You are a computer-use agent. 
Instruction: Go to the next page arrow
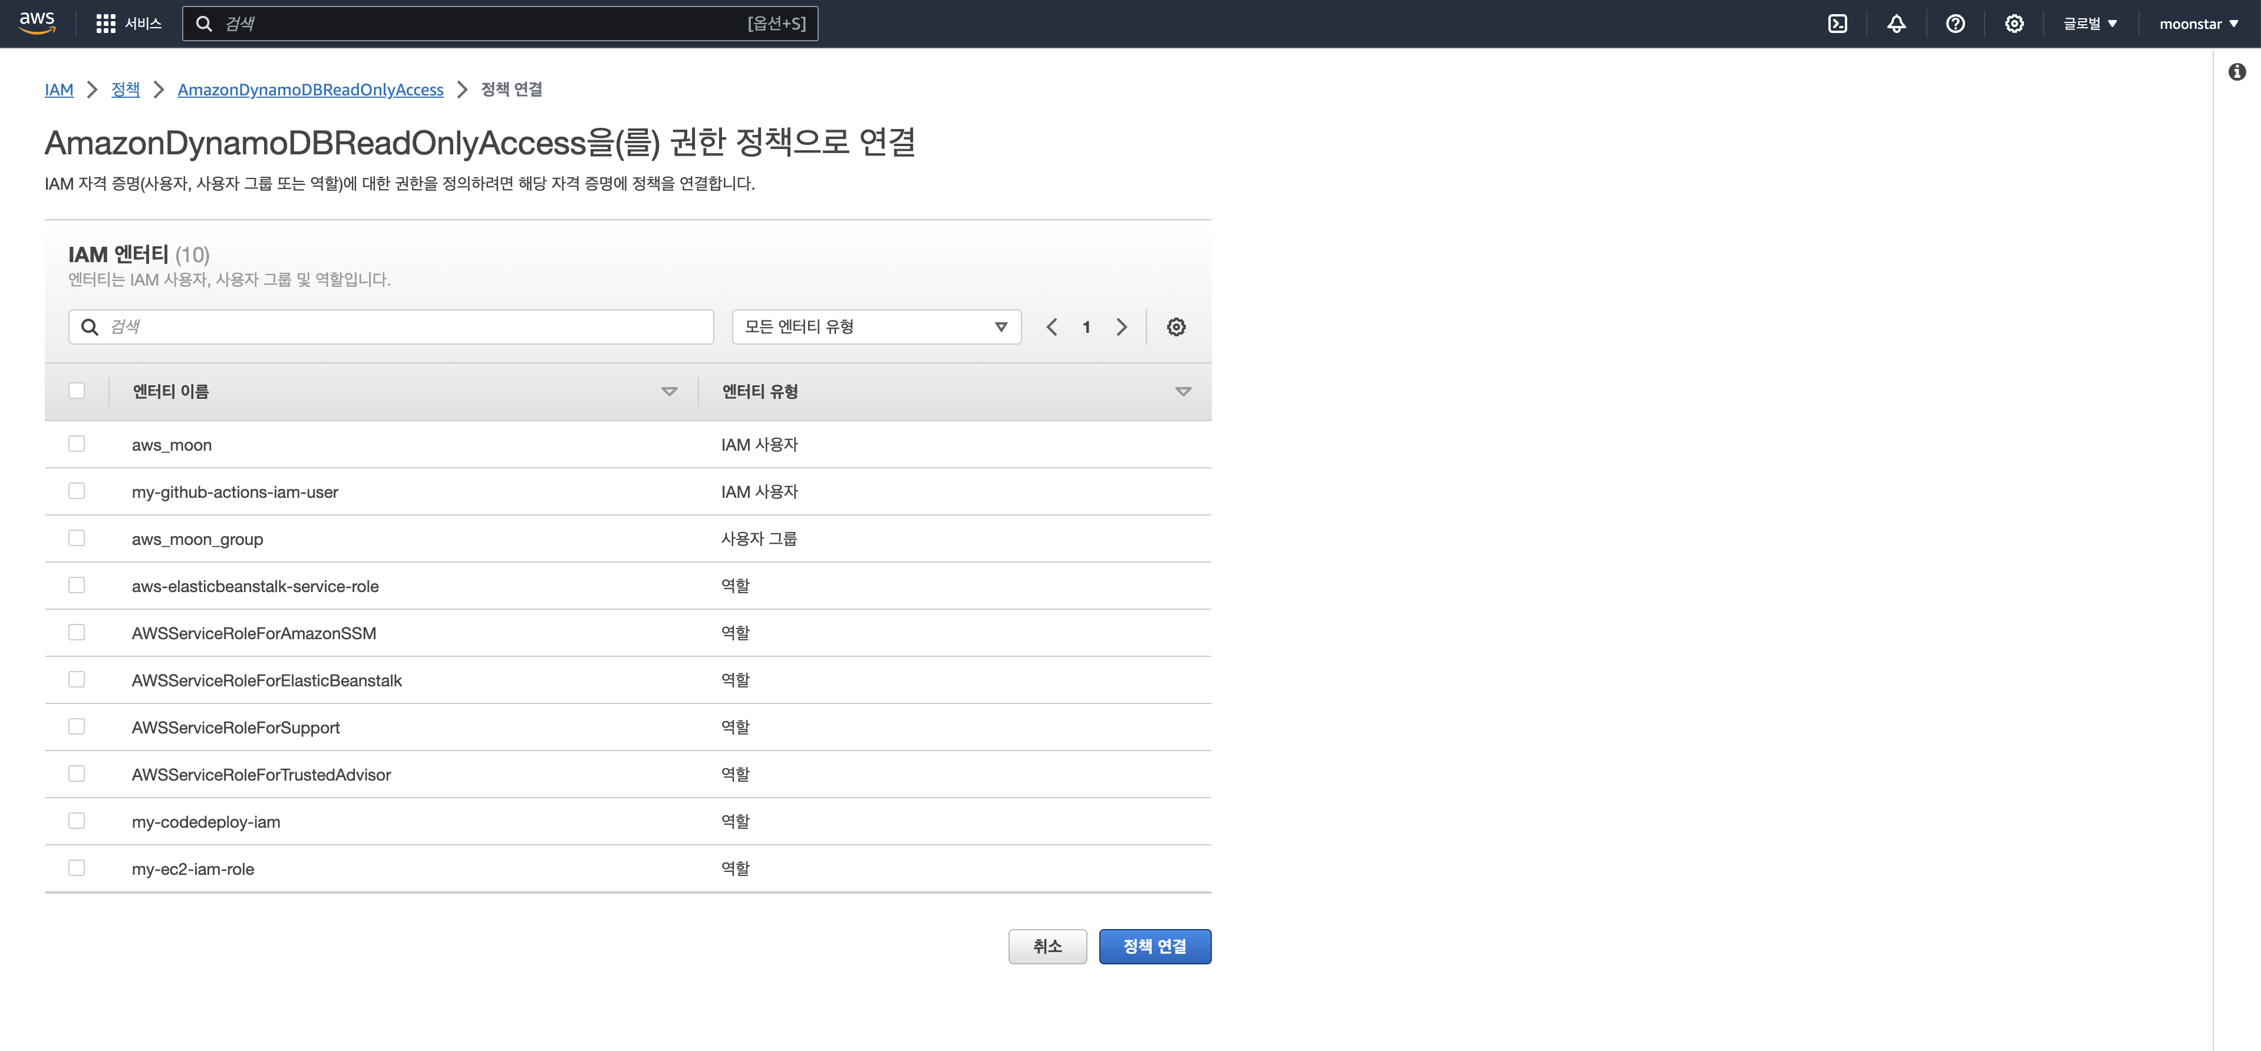pos(1121,327)
